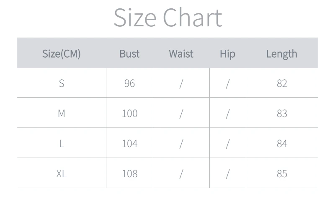Click the Bust column header
The width and height of the screenshot is (335, 209).
coord(129,54)
